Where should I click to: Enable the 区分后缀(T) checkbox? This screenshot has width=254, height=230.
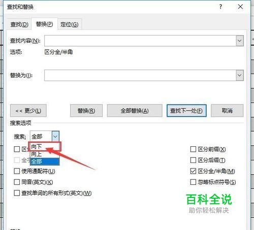[x=193, y=160]
